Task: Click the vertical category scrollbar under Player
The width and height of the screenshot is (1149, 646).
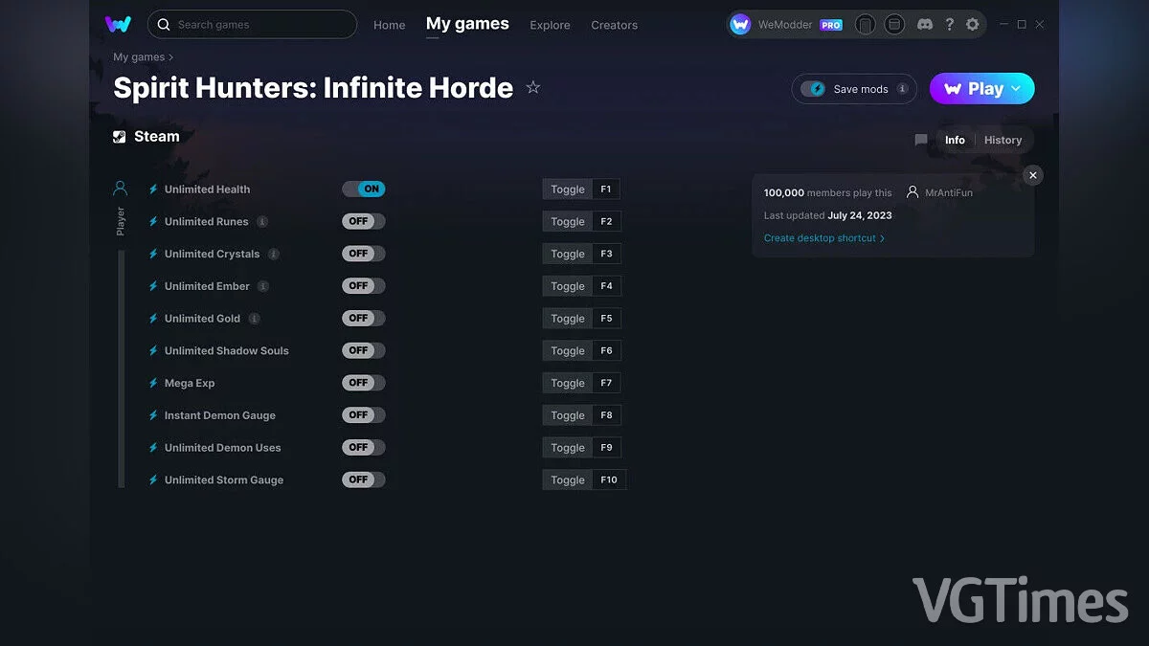Action: coord(122,368)
